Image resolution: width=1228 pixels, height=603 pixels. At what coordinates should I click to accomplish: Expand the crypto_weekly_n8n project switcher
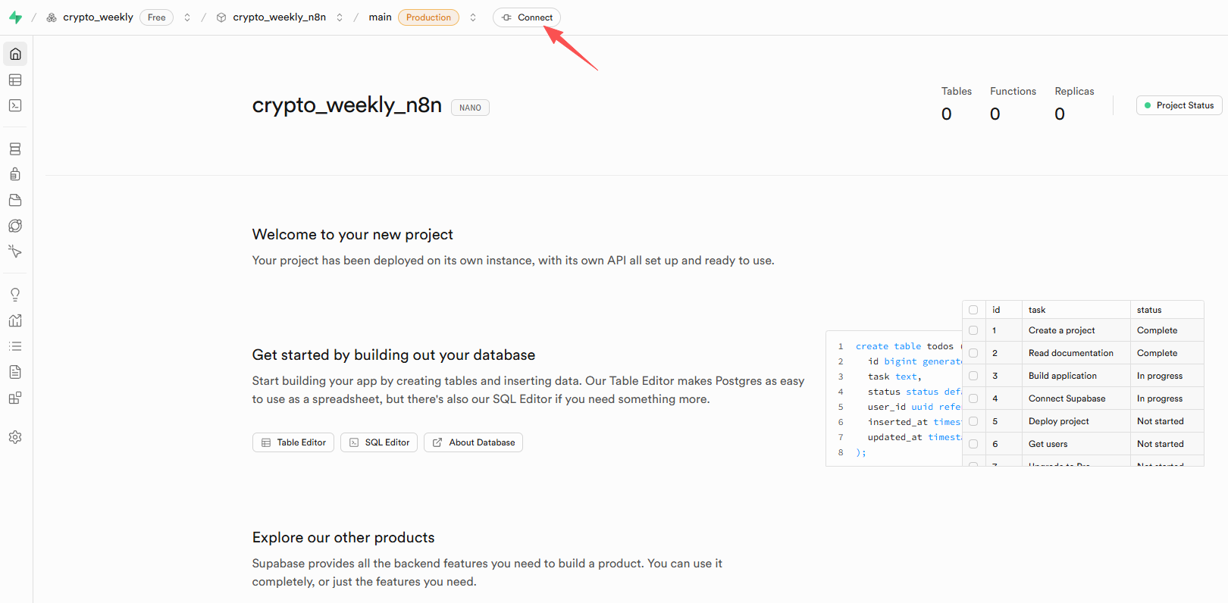point(340,17)
